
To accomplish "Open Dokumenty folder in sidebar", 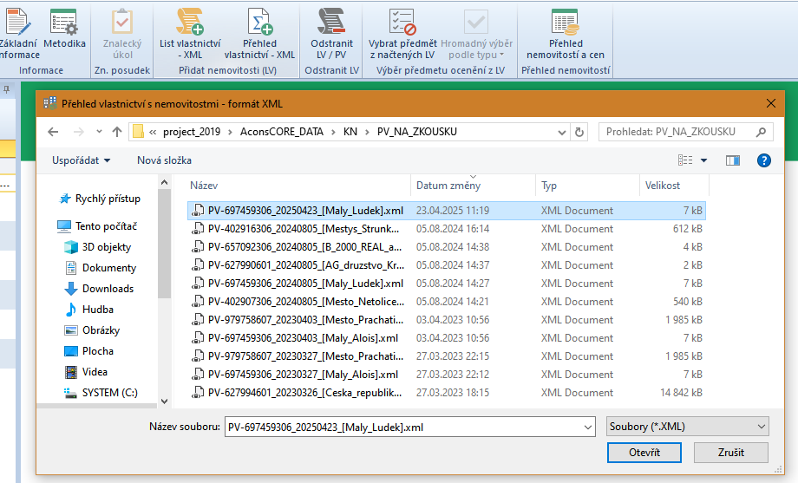I will [101, 268].
